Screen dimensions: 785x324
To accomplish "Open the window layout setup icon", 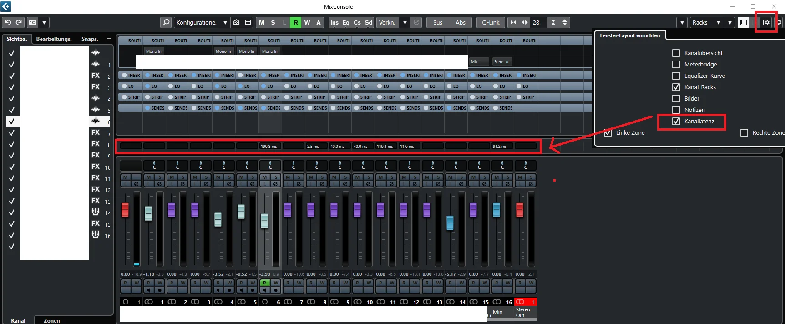I will (766, 22).
